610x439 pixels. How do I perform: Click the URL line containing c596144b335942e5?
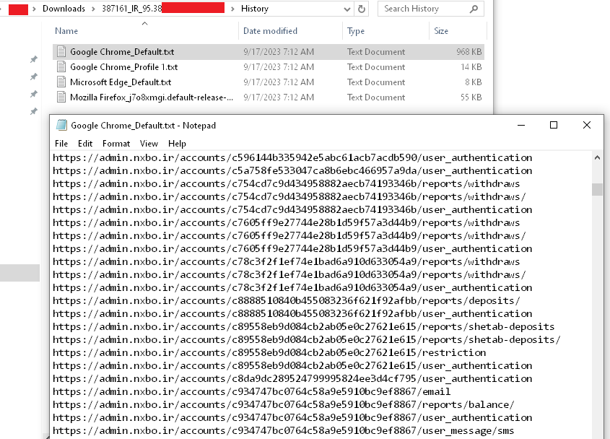tap(292, 157)
